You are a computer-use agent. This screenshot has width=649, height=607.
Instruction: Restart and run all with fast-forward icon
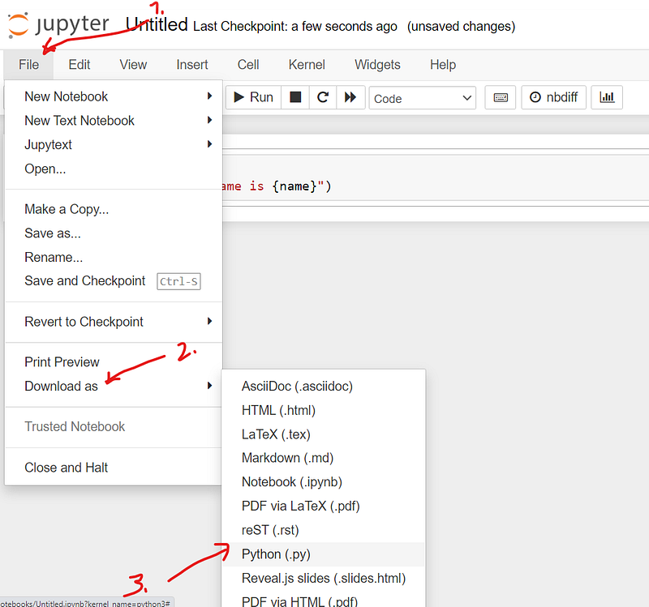[x=350, y=97]
